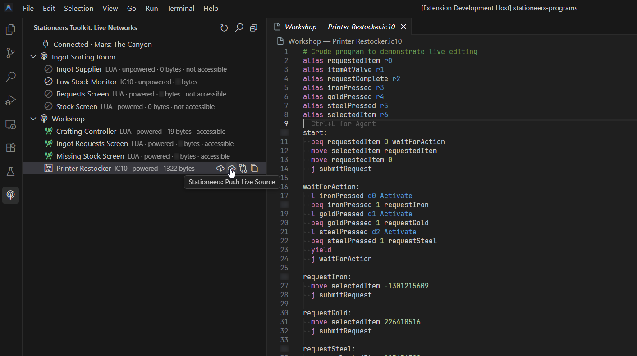Click the chip icon beside Printer Restocker

48,169
